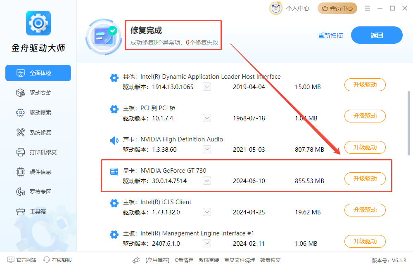Click speaker icon for NVIDIA High Definition Audio
The height and width of the screenshot is (268, 413).
coord(114,141)
